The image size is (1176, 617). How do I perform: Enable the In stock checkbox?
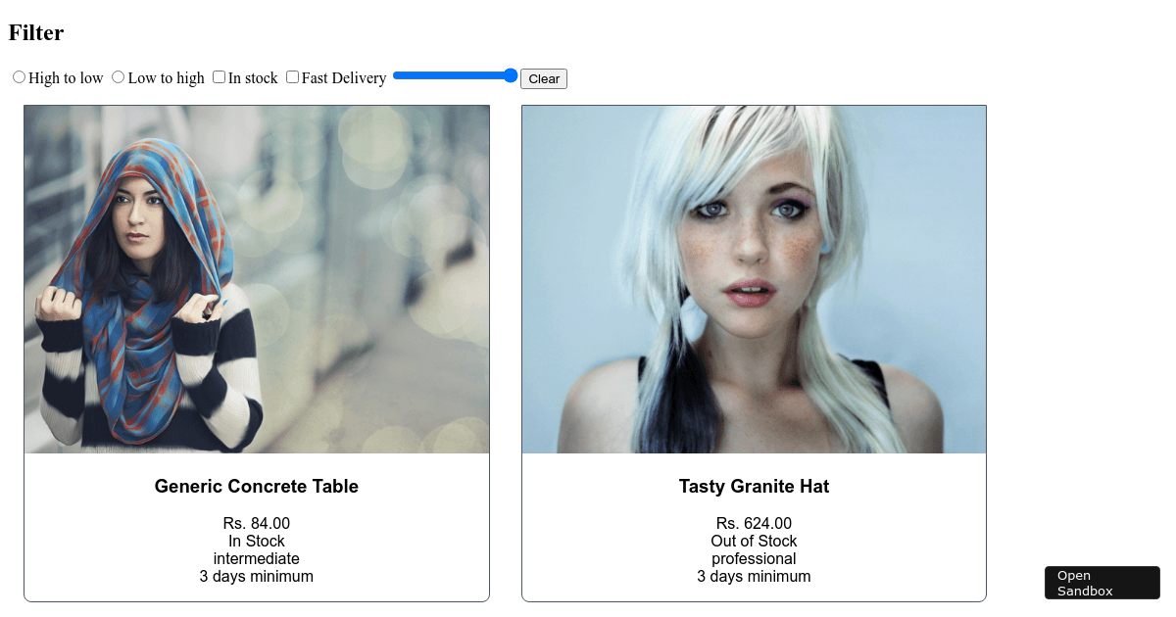pos(219,77)
